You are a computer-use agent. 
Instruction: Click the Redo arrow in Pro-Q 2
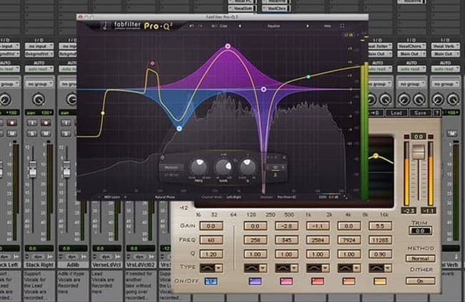[200, 26]
